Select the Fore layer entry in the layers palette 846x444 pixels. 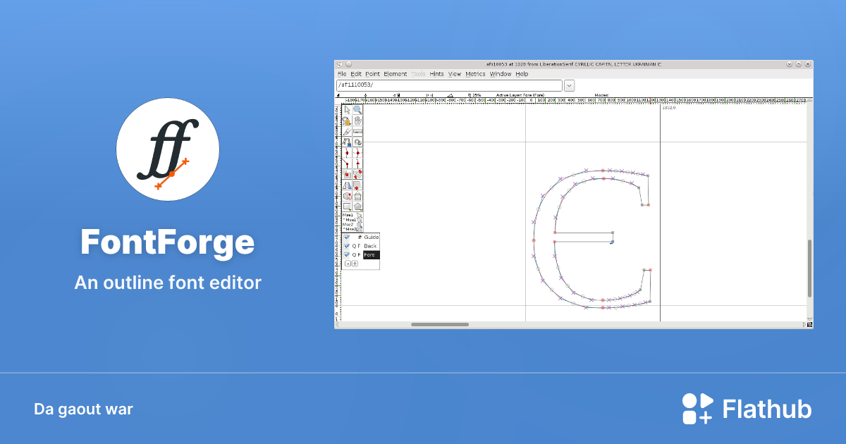tap(370, 254)
